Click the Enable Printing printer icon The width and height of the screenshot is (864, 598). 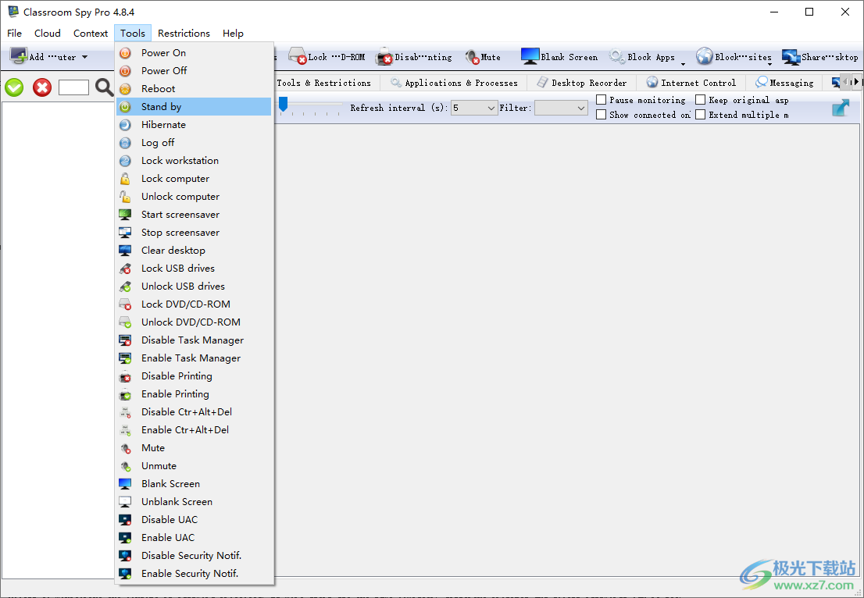point(125,394)
